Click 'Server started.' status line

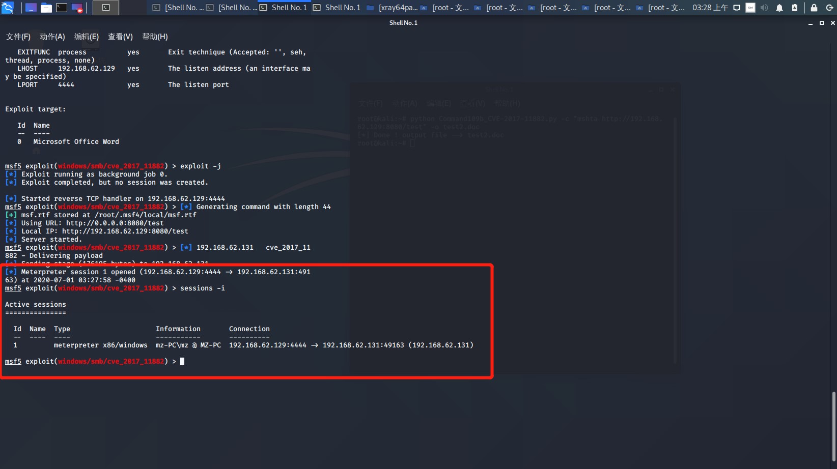point(51,239)
